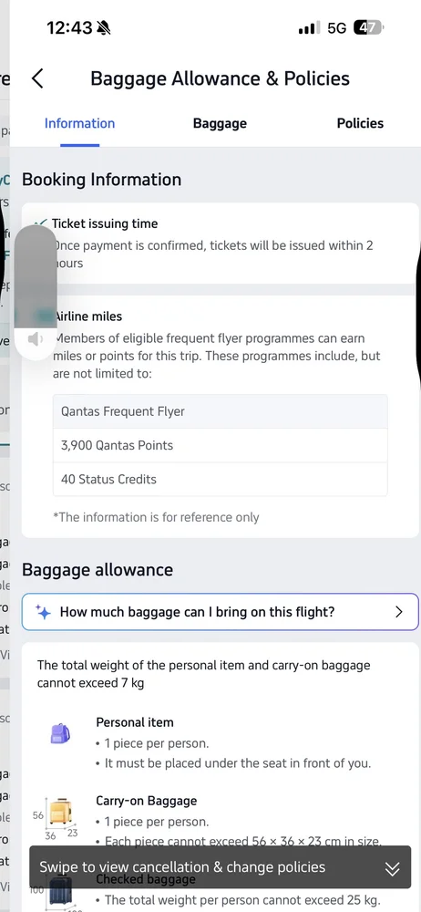Viewport: 421px width, 912px height.
Task: Tap the back arrow icon
Action: point(37,78)
